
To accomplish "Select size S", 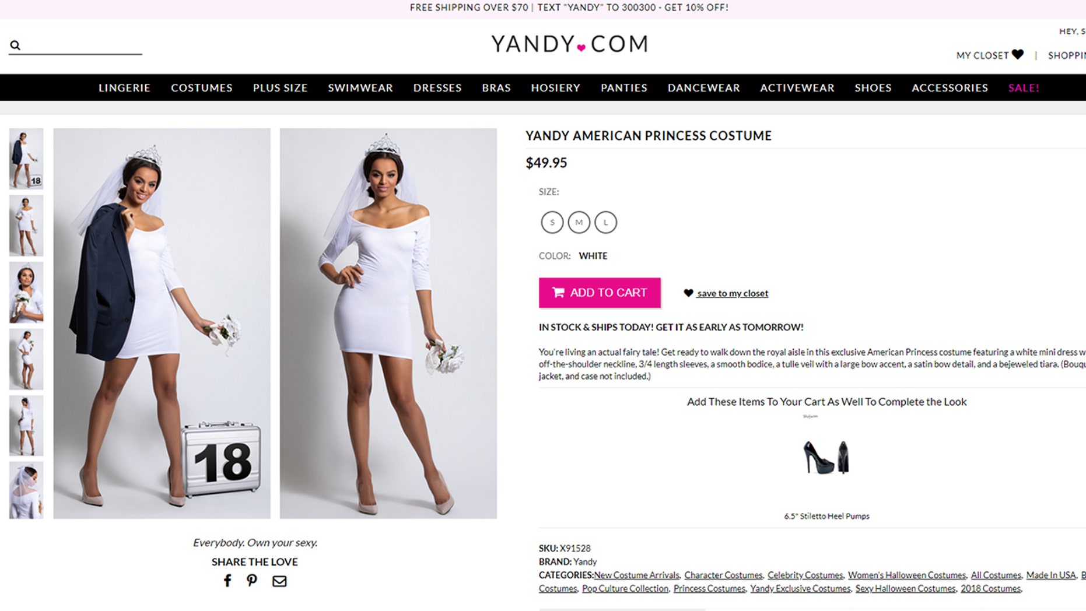I will (552, 222).
